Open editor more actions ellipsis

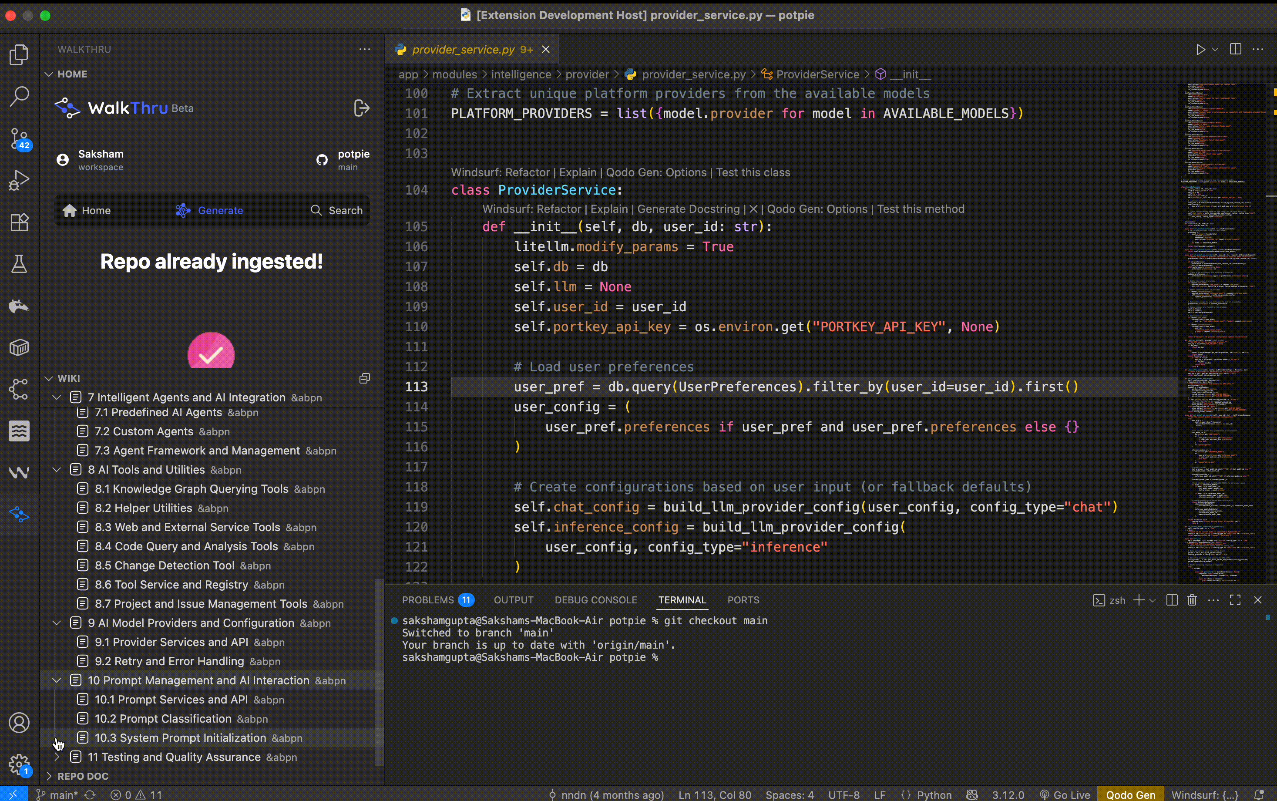point(1258,49)
